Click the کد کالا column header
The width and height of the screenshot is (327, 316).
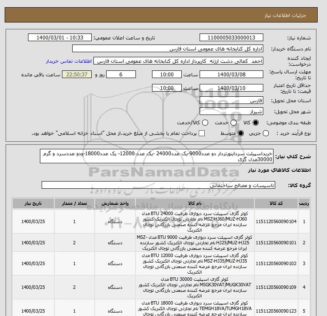point(276,204)
